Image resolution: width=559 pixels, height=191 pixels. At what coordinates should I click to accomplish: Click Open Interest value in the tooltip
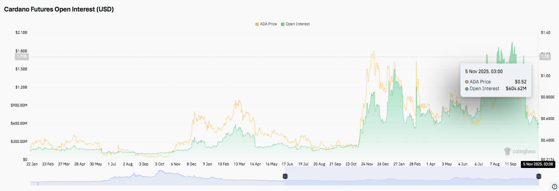click(516, 89)
